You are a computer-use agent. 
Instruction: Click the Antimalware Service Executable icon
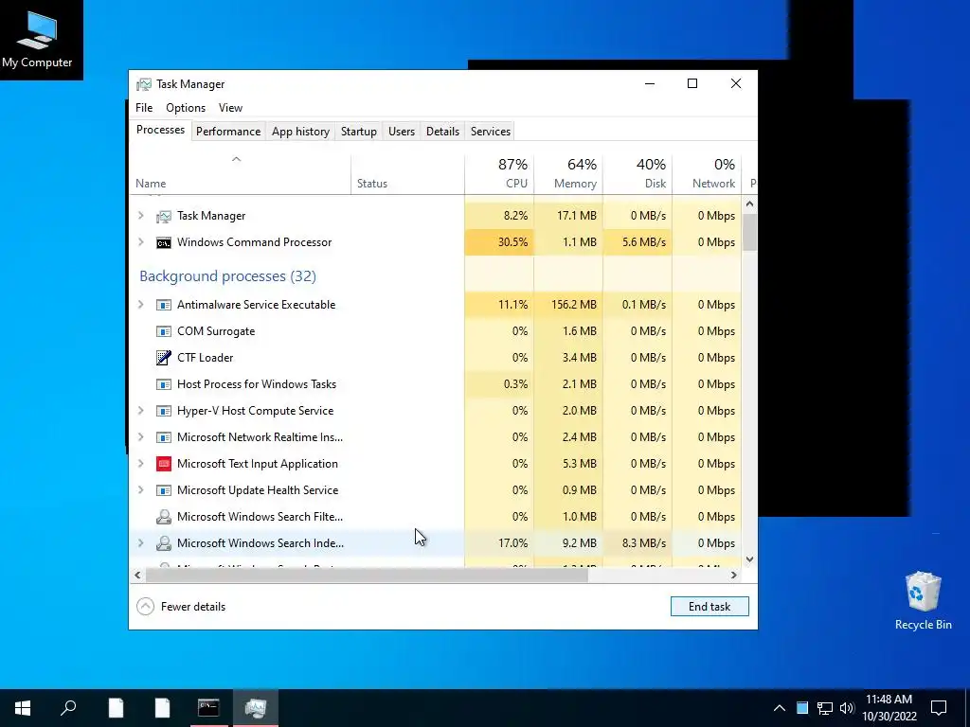point(163,305)
